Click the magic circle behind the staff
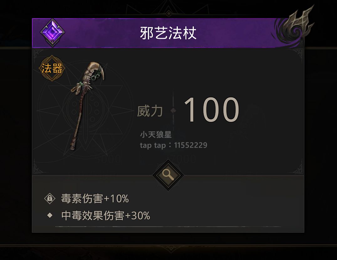 coord(85,110)
